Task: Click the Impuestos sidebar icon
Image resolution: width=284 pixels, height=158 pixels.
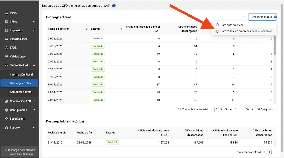Action: pos(6,30)
